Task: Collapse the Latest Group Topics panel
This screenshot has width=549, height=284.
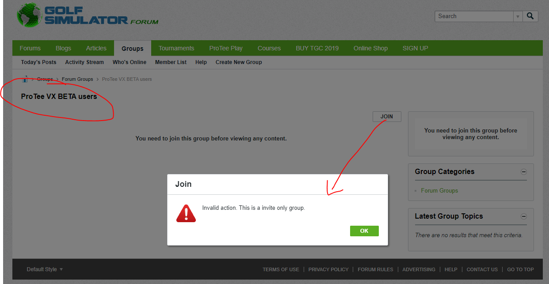Action: tap(524, 216)
